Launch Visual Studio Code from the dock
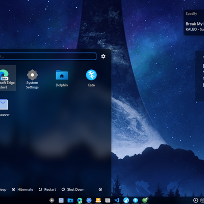This screenshot has height=204, width=204. 117,200
